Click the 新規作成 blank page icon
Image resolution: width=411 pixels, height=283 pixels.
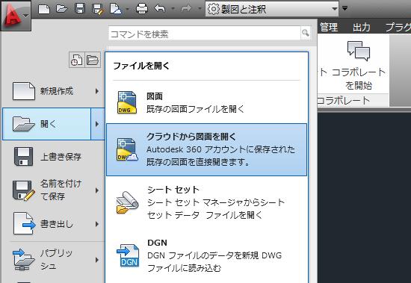tap(24, 91)
